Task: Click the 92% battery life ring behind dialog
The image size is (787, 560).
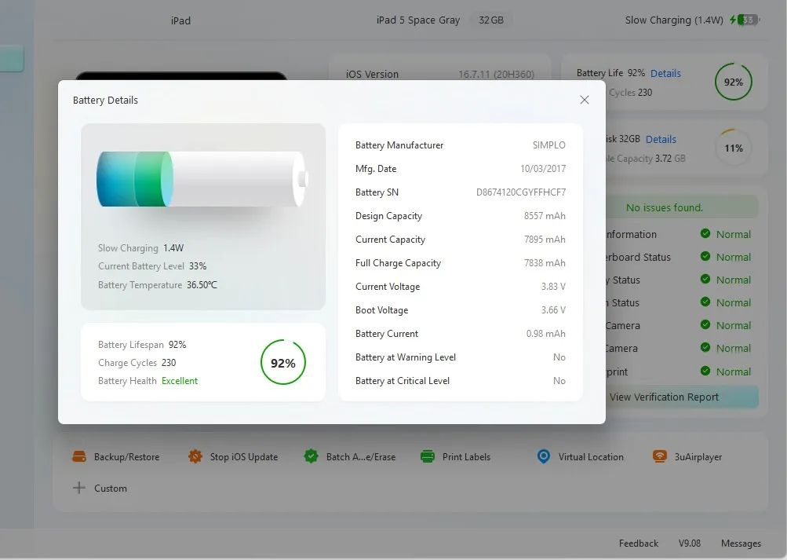Action: [734, 82]
